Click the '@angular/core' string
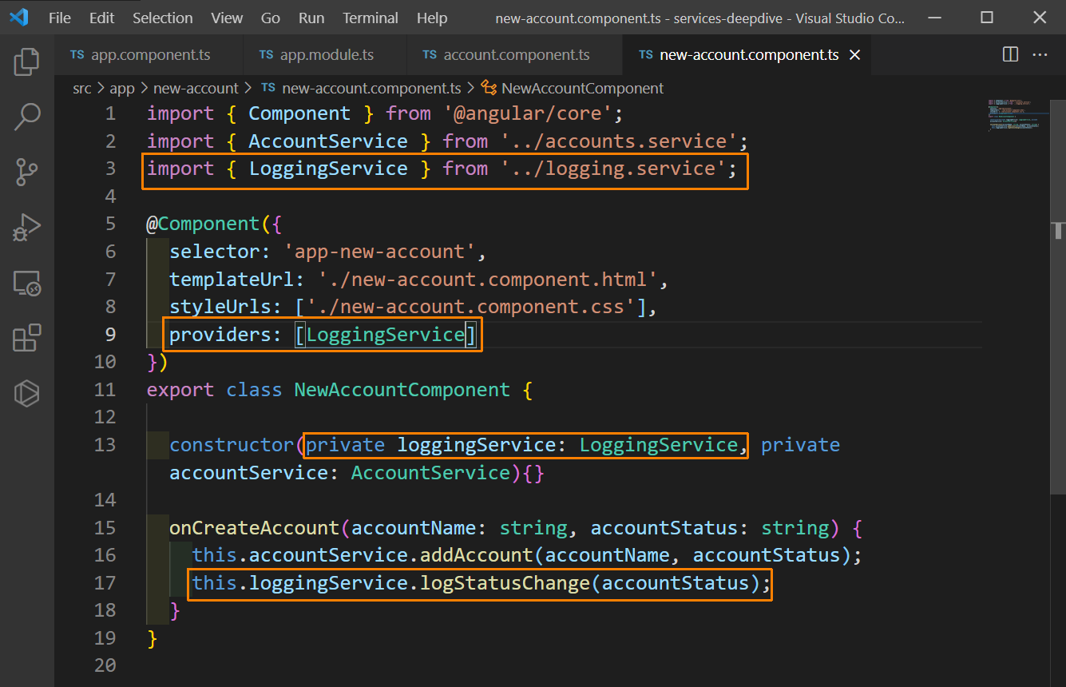 tap(527, 113)
